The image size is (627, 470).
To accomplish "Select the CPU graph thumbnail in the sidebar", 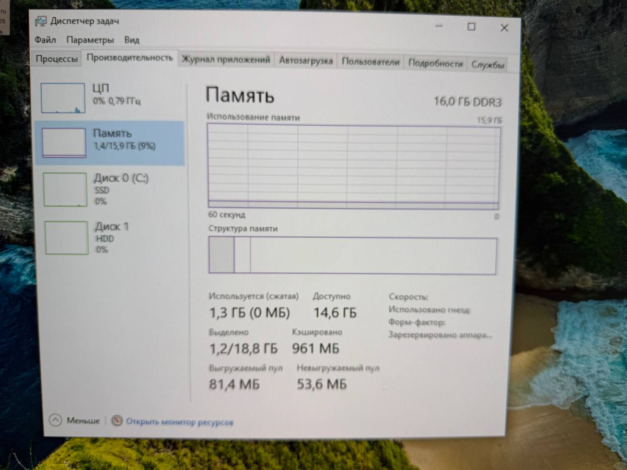I will [64, 97].
